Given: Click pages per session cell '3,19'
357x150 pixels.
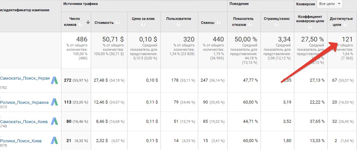Looking at the screenshot, I should pyautogui.click(x=287, y=102).
